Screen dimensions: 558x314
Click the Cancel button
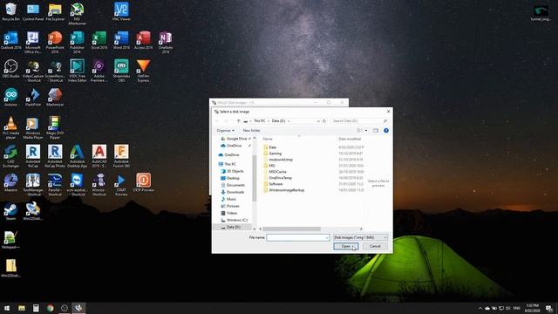click(375, 246)
